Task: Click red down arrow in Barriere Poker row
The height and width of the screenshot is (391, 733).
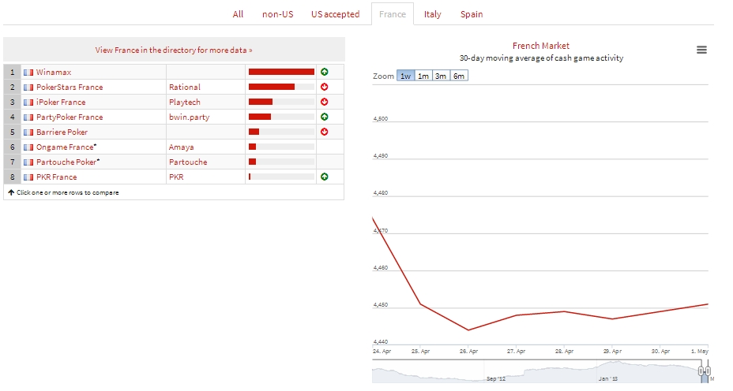Action: pos(325,132)
